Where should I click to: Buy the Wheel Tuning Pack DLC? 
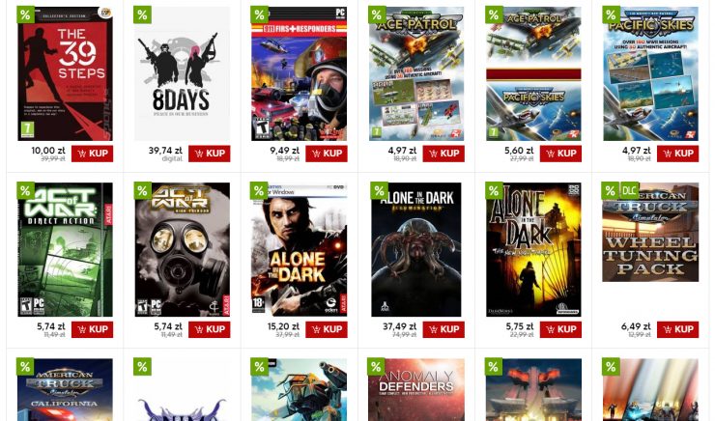point(677,329)
